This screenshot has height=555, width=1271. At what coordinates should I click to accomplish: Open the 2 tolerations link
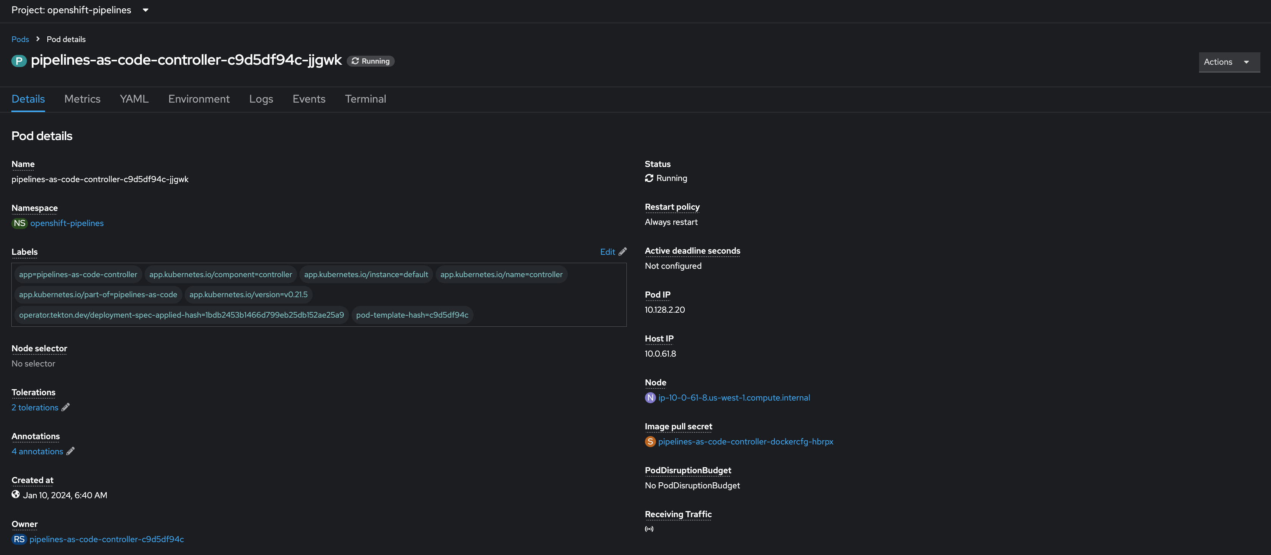pos(35,407)
